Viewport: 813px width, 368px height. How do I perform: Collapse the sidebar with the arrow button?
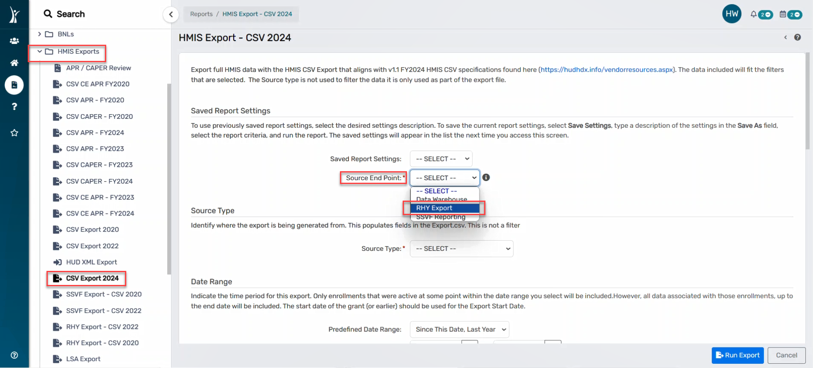pyautogui.click(x=171, y=14)
